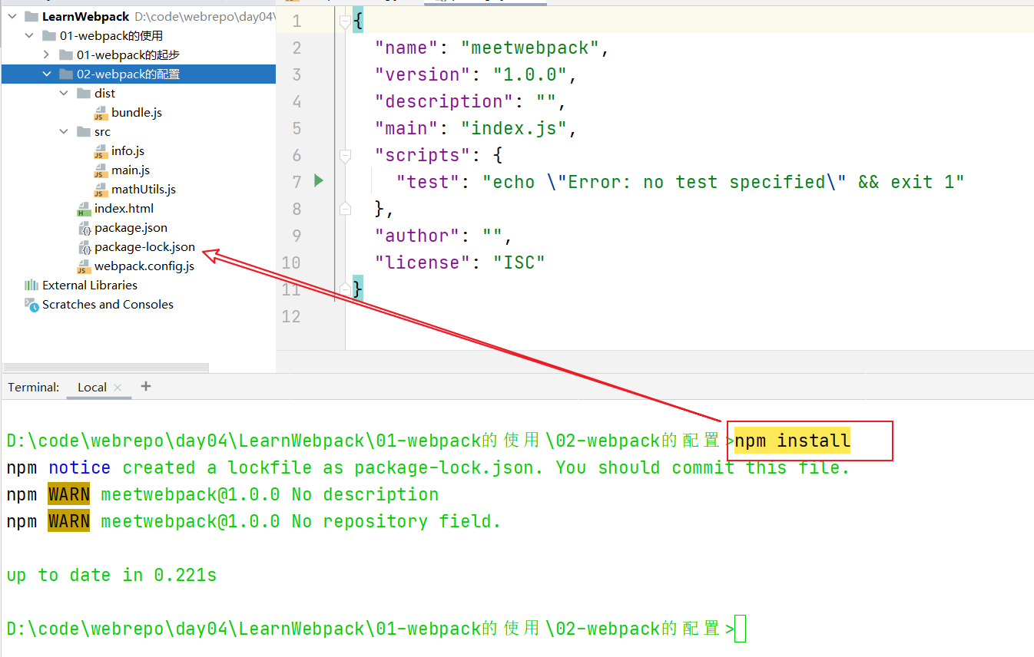Click the npm notice lockfile message
This screenshot has height=657, width=1034.
tap(429, 467)
